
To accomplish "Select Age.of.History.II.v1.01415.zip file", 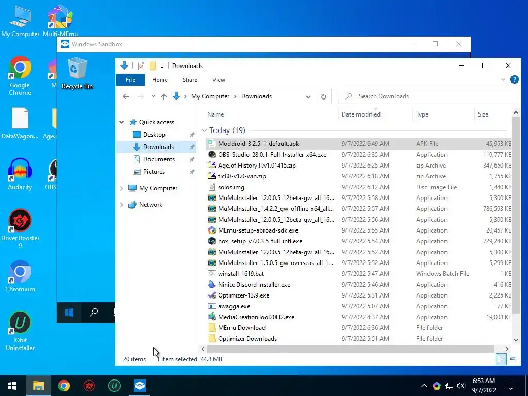I will [359, 166].
